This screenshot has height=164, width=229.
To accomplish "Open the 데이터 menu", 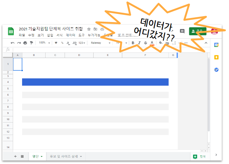I will [70, 35].
